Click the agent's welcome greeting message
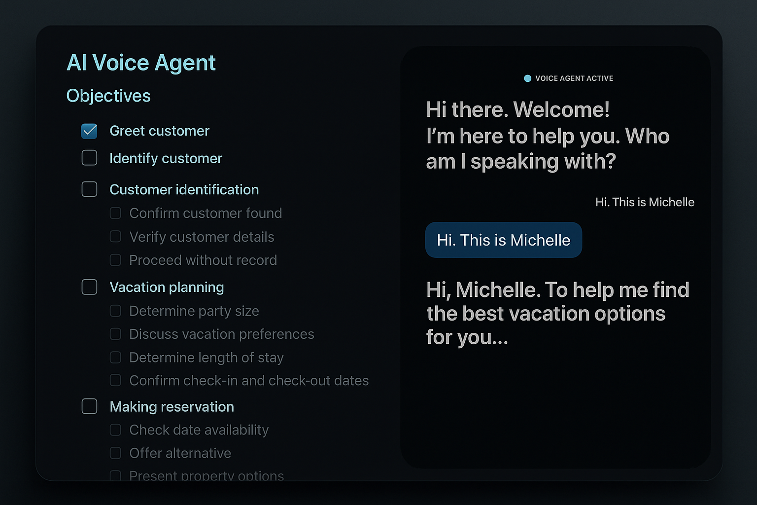The width and height of the screenshot is (757, 505). 547,136
